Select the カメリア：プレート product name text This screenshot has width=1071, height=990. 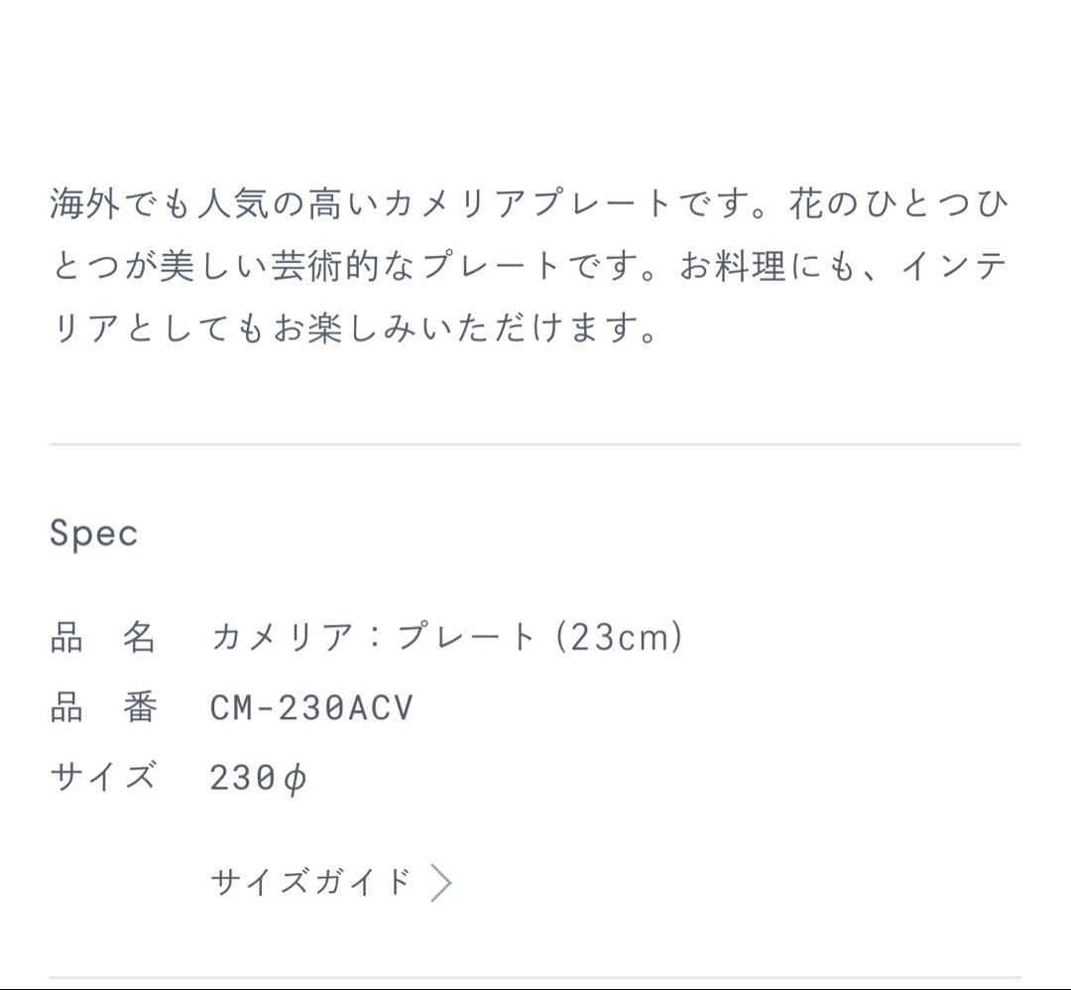point(374,637)
